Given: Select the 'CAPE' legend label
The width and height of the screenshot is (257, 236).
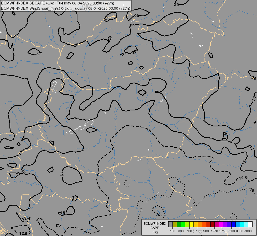Looking at the screenshot, I should pos(155,228).
